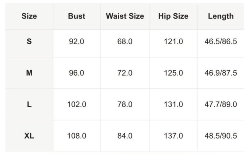
Task: Click the Bust column header
Action: tap(76, 16)
